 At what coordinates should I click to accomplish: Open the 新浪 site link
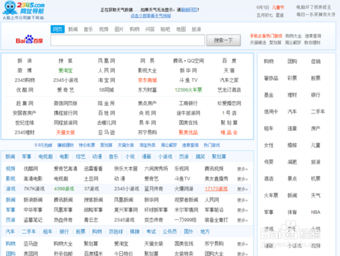tap(24, 61)
